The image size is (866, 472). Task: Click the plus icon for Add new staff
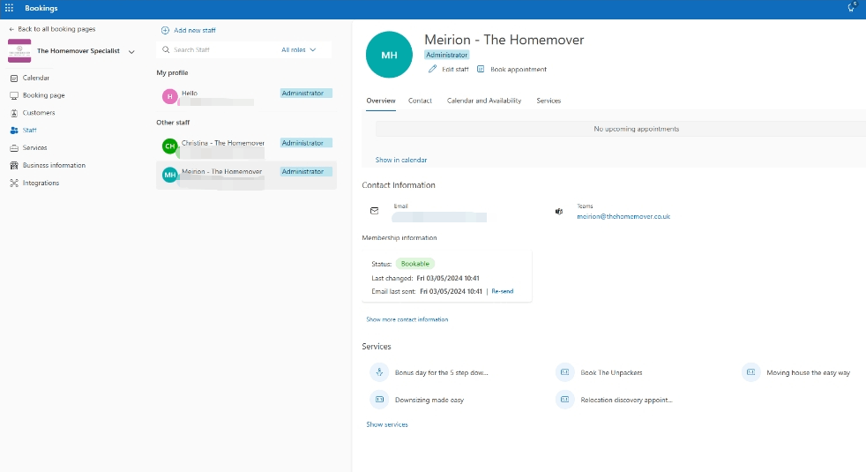tap(165, 30)
